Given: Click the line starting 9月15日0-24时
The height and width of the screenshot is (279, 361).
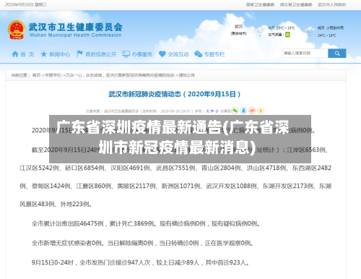Looking at the screenshot, I should 140,262.
